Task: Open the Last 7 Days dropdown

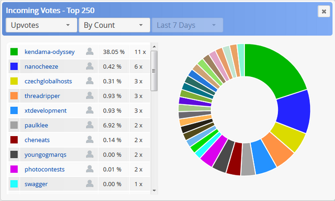Action: 187,25
